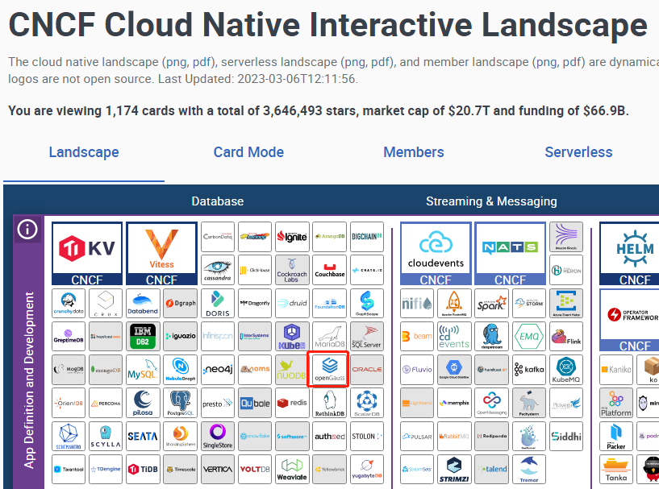Image resolution: width=659 pixels, height=489 pixels.
Task: Click the kafka logo
Action: click(x=528, y=370)
